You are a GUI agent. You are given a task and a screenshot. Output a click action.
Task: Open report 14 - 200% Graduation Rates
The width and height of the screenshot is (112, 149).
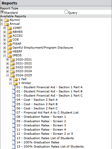(x=38, y=142)
